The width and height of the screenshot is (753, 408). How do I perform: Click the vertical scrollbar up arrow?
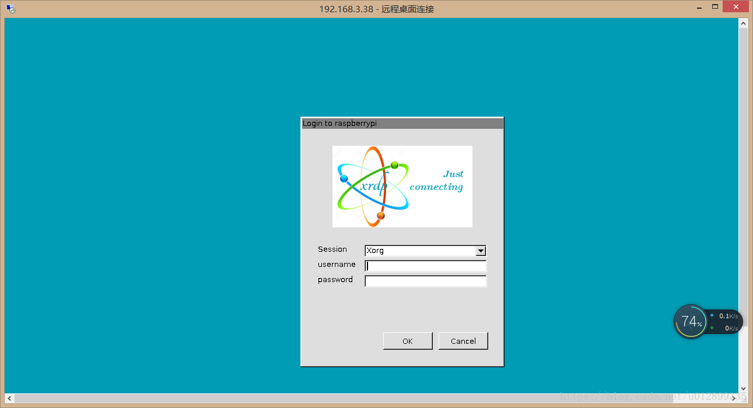coord(743,23)
